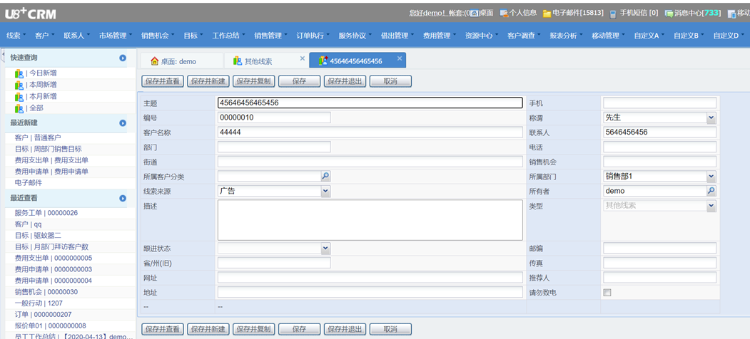Viewport: 750px width, 339px height.
Task: Open the 市场管理 menu
Action: [116, 36]
